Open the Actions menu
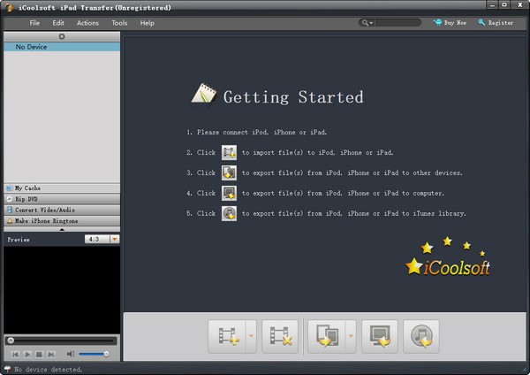The height and width of the screenshot is (375, 530). [87, 22]
